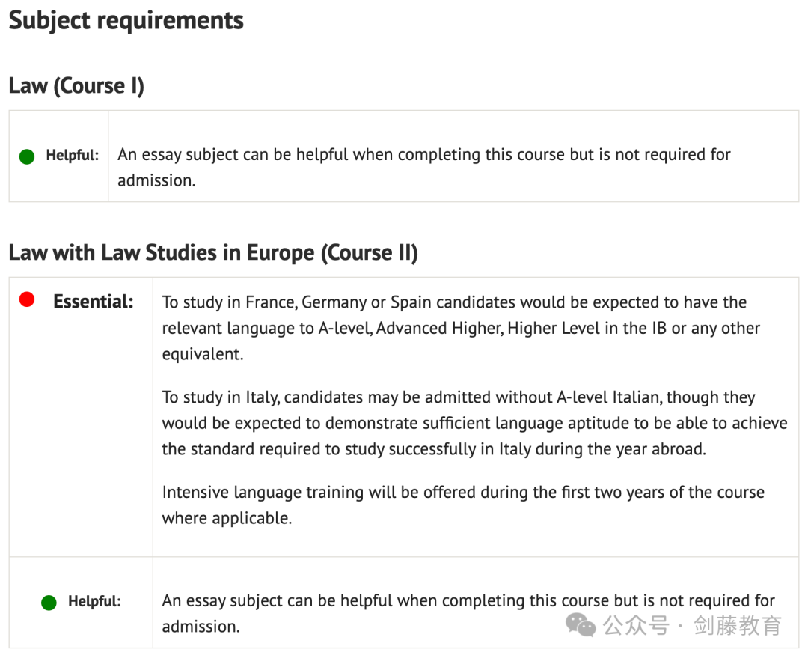808x658 pixels.
Task: Click the red Essential indicator dot
Action: (27, 299)
